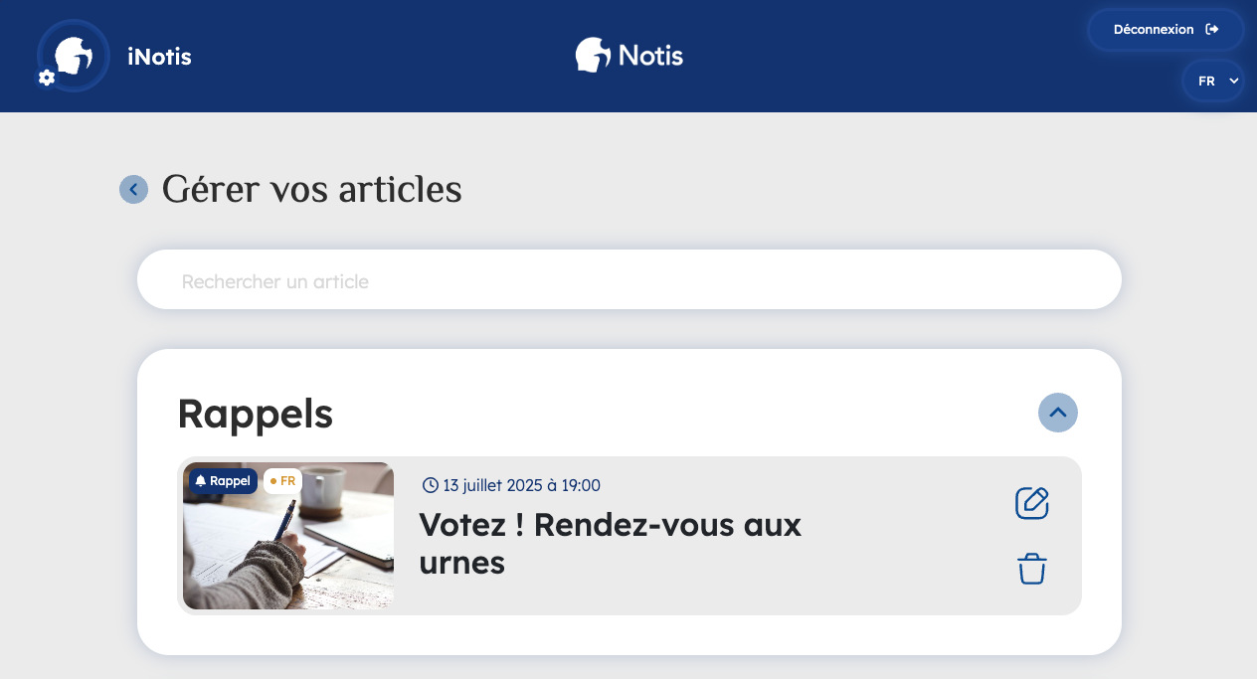
Task: Click the orange-dot FR language badge
Action: pos(282,481)
